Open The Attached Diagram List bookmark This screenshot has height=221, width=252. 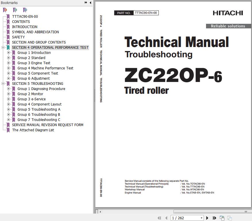(33, 130)
